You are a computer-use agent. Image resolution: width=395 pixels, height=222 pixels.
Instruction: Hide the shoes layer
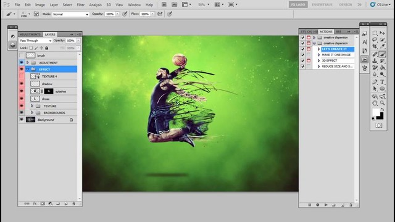pyautogui.click(x=22, y=99)
